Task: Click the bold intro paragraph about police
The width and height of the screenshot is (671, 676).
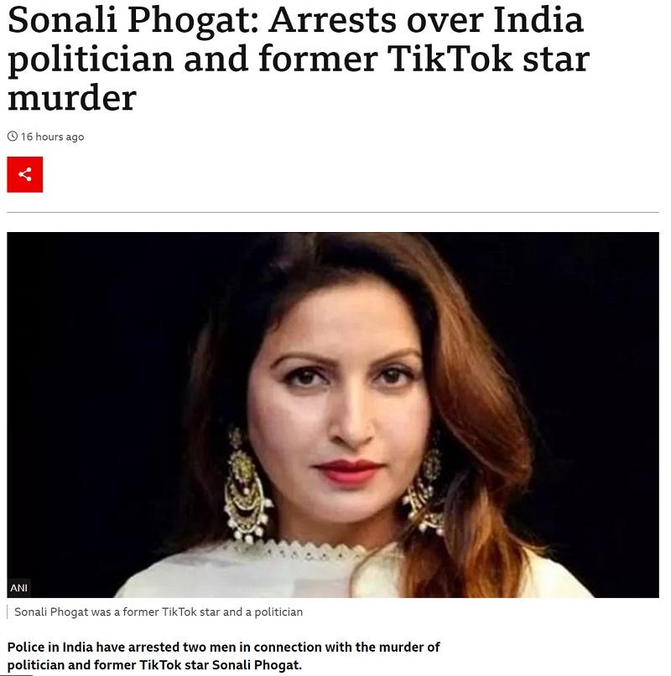Action: (x=223, y=656)
